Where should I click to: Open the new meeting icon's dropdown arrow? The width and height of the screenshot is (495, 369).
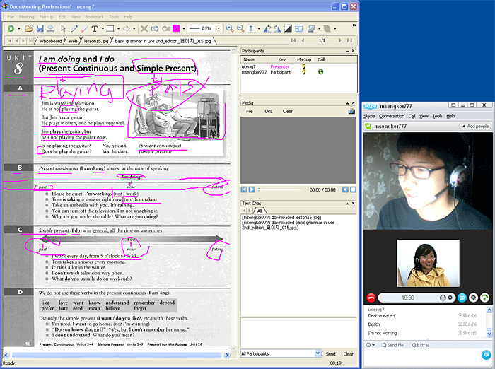pyautogui.click(x=18, y=29)
